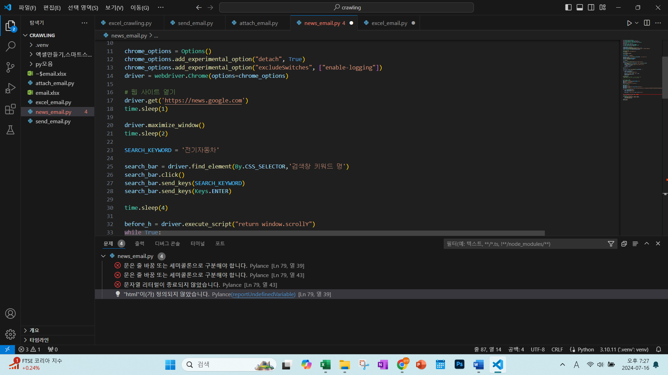Open forwarded ports indicator in status bar
668x375 pixels.
[53, 349]
